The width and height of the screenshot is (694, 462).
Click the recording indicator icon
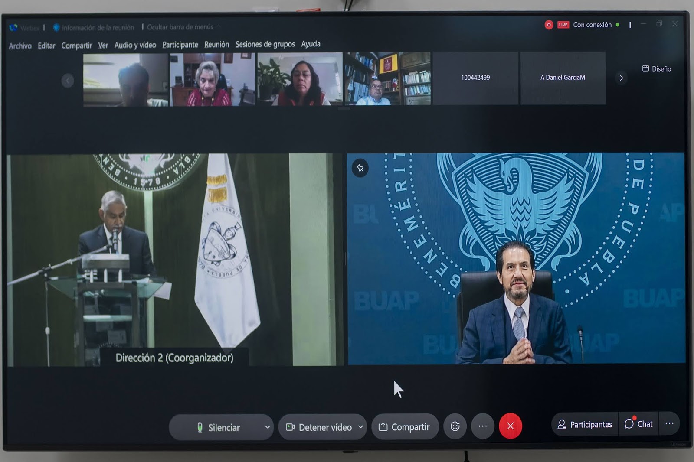tap(549, 25)
